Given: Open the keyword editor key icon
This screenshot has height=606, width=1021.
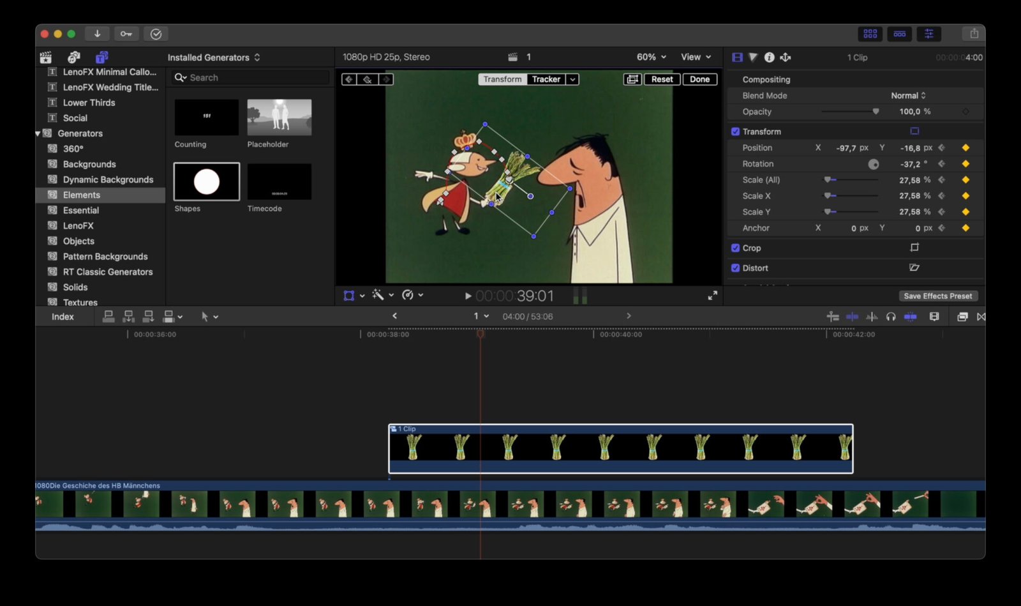Looking at the screenshot, I should 126,34.
